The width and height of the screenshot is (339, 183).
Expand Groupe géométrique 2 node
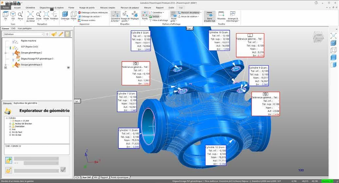pyautogui.click(x=6, y=53)
